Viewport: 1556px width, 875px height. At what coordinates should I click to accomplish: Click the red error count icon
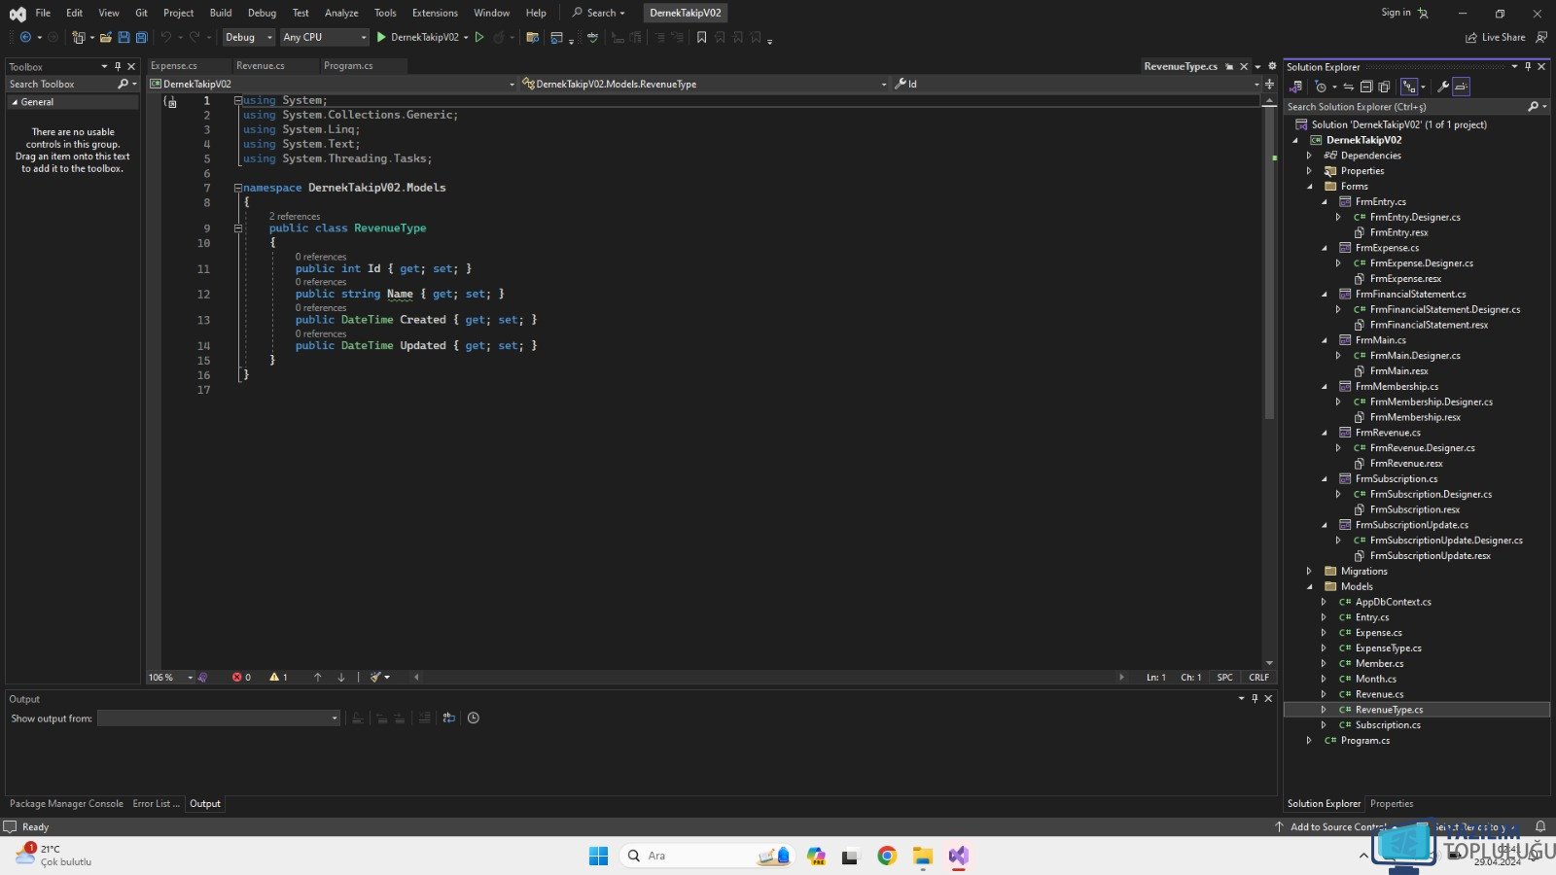[x=241, y=677]
